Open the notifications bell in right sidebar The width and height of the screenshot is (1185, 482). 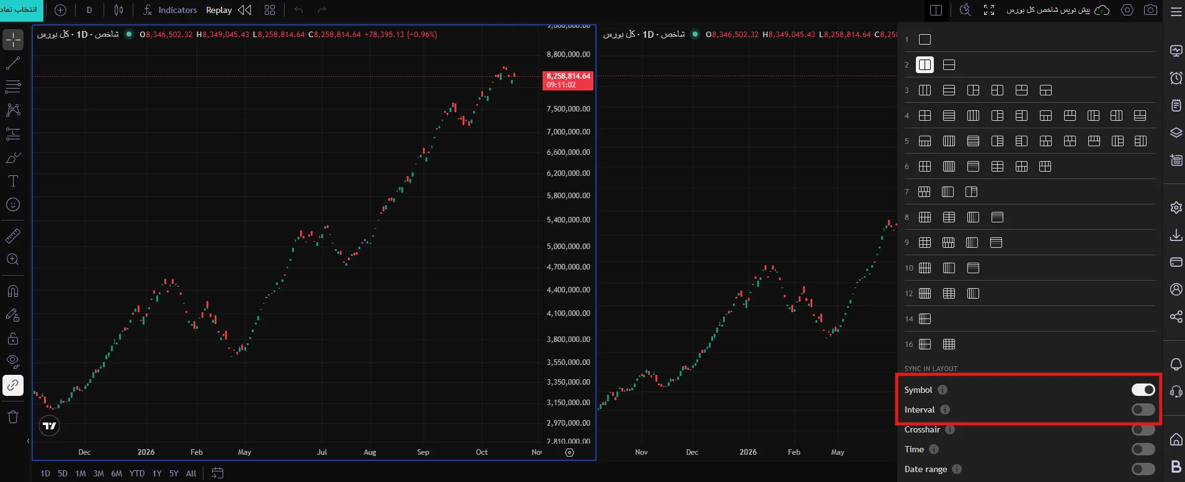1176,364
